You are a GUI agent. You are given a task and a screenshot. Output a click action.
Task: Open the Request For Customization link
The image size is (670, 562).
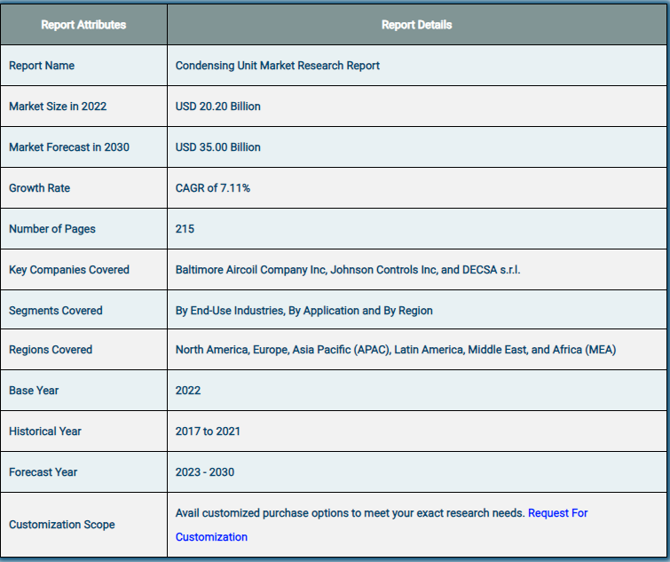(x=557, y=513)
